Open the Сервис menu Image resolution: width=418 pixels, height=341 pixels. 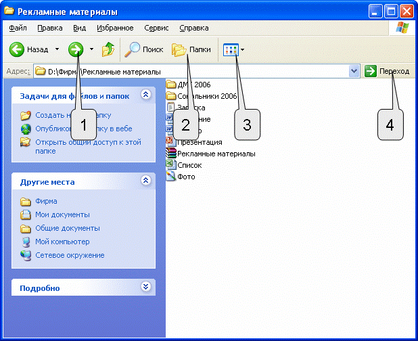[156, 28]
